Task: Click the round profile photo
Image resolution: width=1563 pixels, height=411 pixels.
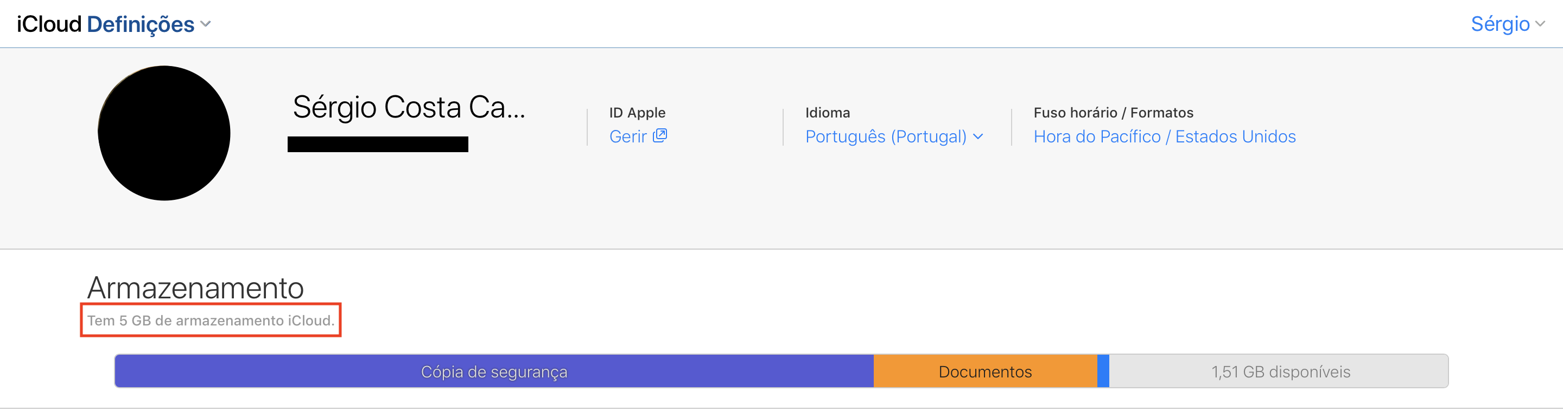Action: click(164, 133)
